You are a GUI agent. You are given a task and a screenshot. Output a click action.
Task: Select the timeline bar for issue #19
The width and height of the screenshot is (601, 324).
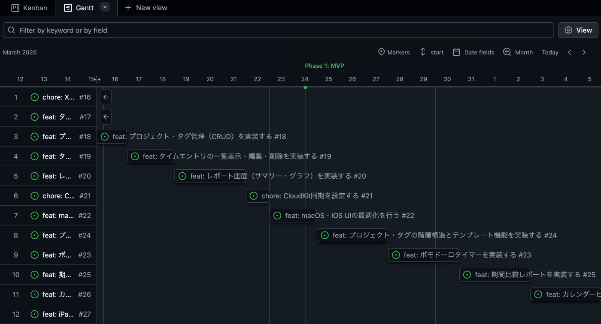pyautogui.click(x=151, y=156)
